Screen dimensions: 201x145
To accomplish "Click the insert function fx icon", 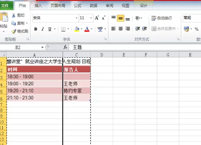I will coord(65,47).
